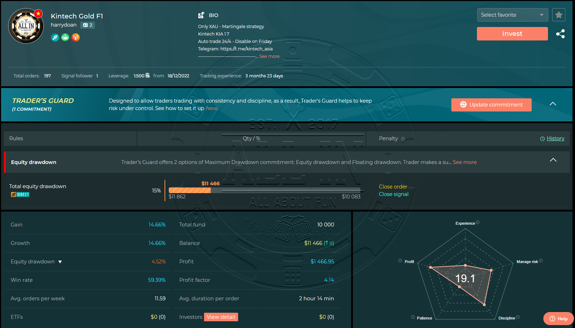Click the harrydoan username
575x328 pixels.
[x=64, y=25]
